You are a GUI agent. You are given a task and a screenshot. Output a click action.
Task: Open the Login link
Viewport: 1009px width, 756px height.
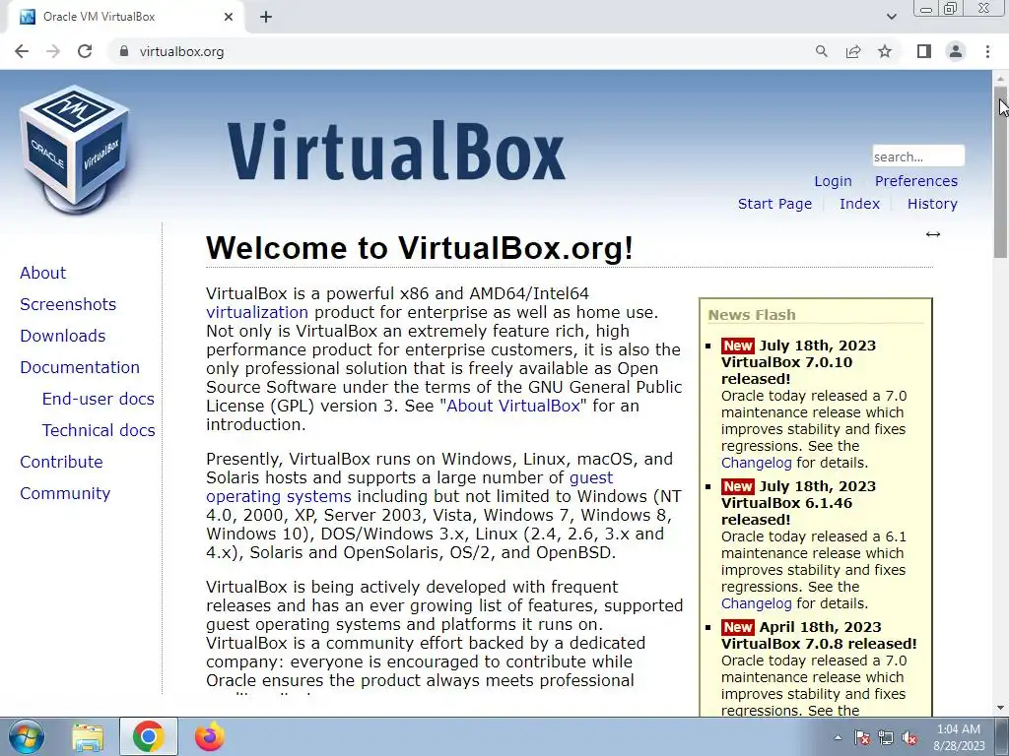pyautogui.click(x=833, y=181)
